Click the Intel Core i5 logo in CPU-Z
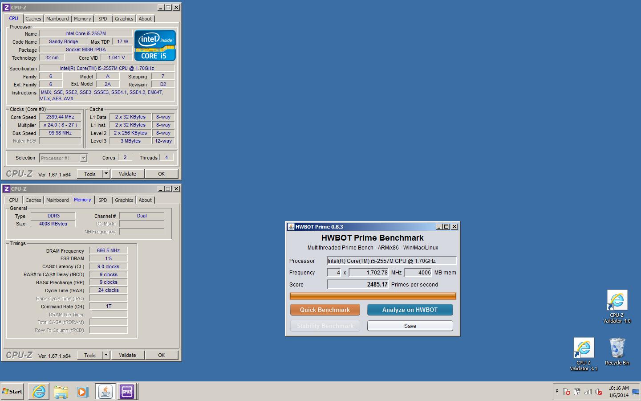 click(155, 45)
